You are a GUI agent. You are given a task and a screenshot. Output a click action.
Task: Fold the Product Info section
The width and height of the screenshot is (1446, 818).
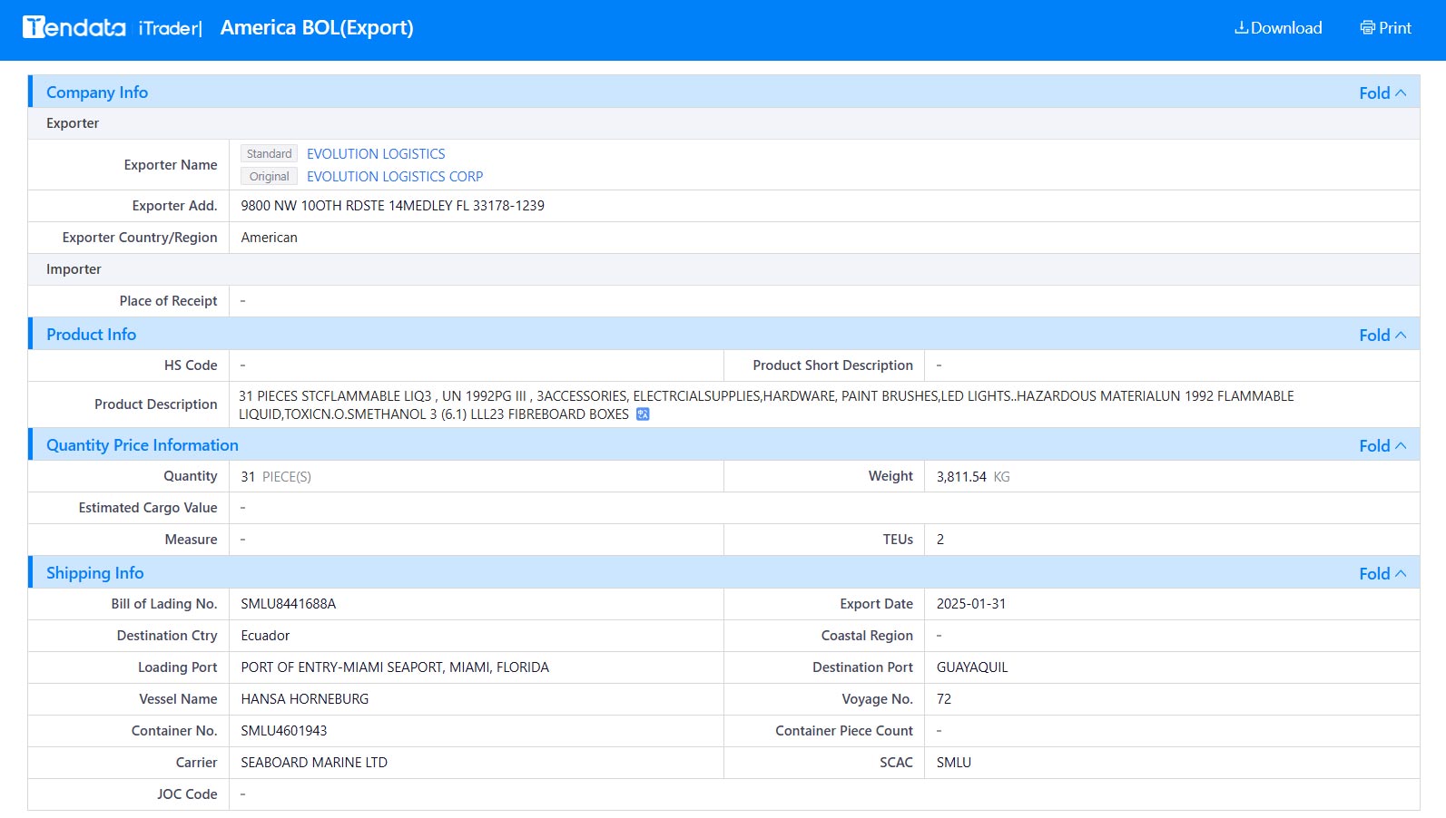click(x=1382, y=335)
